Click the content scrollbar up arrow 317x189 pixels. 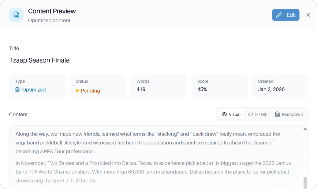tap(305, 129)
